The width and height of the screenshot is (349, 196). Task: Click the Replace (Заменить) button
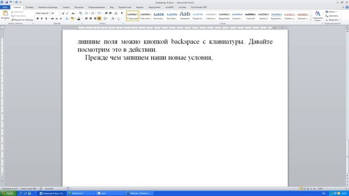point(332,16)
